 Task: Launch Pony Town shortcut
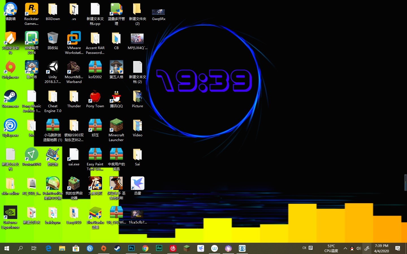pos(95,99)
